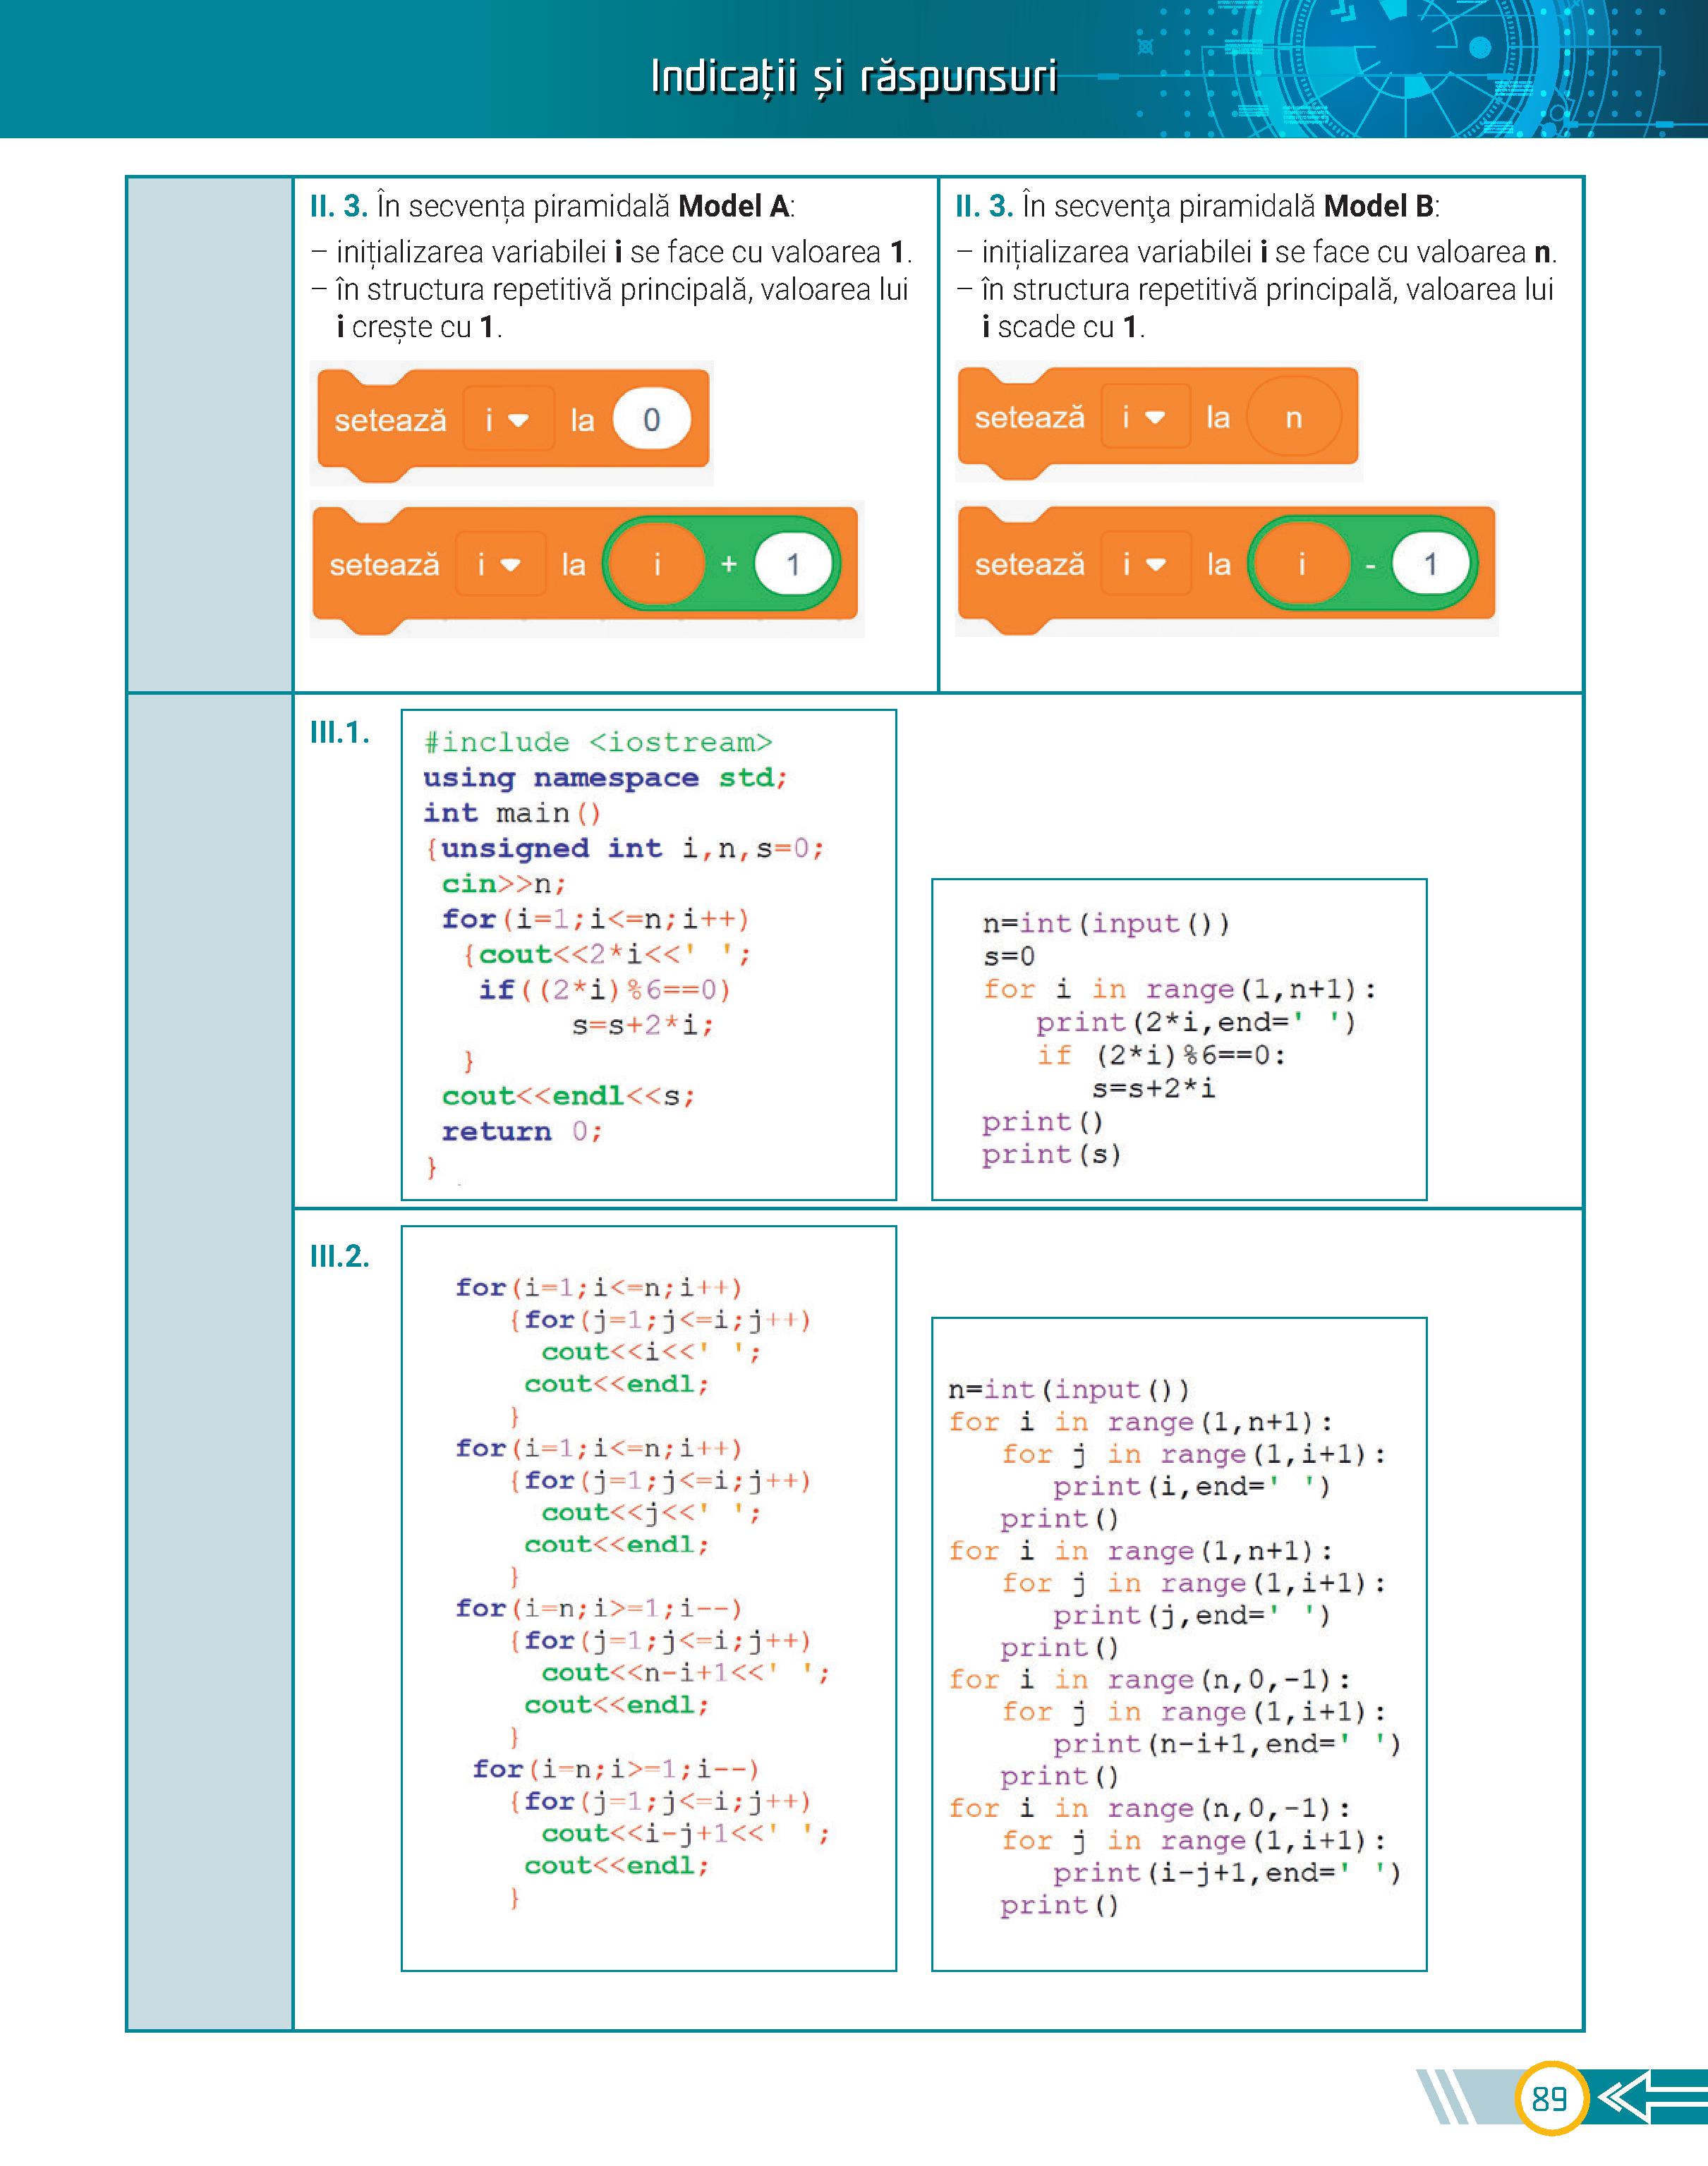The height and width of the screenshot is (2166, 1708).
Task: Click the orange i variable inside plus operator
Action: [657, 565]
